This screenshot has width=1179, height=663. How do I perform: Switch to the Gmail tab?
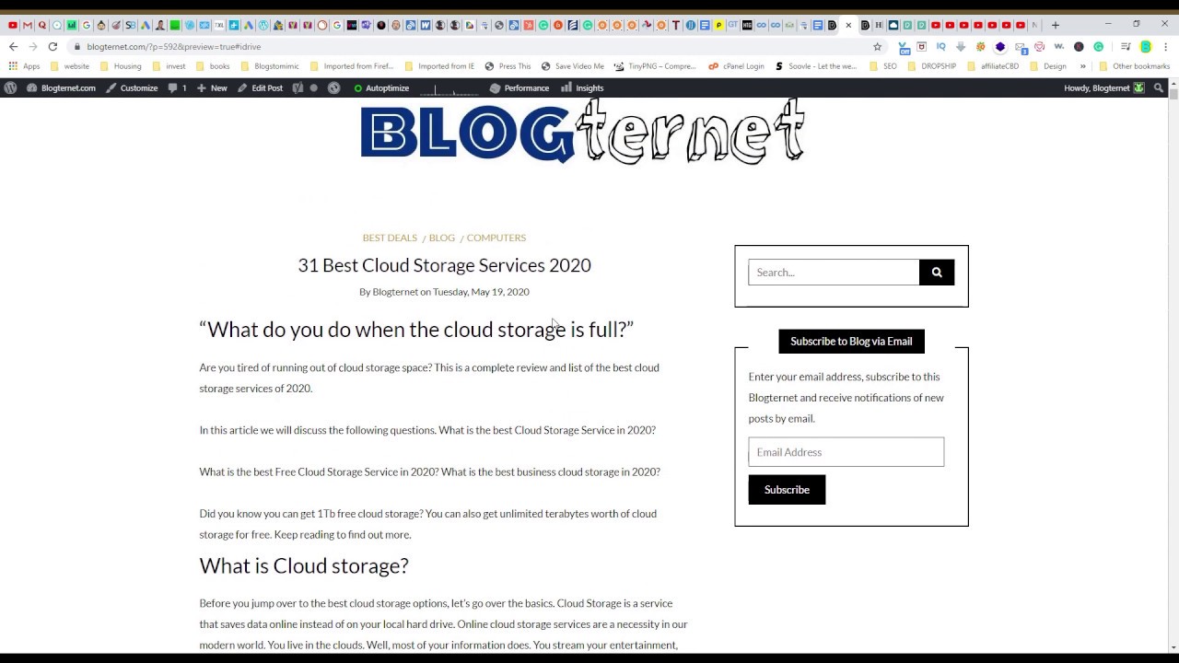pos(28,25)
